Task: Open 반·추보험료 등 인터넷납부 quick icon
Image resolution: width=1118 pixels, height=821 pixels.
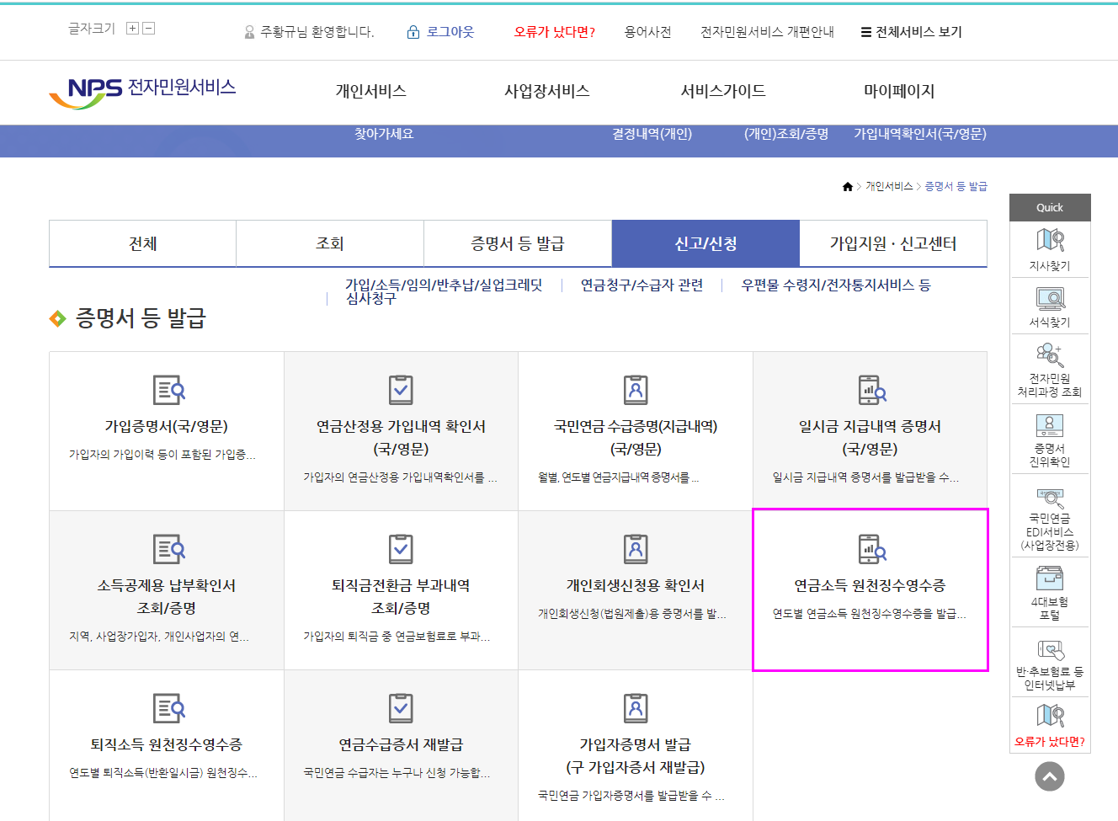Action: [1050, 650]
